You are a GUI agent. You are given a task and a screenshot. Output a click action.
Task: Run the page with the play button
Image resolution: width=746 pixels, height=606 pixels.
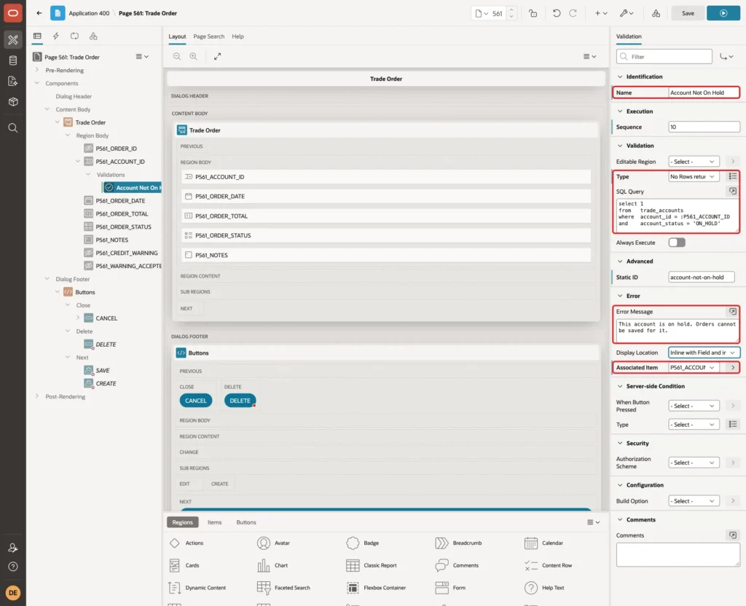coord(723,13)
